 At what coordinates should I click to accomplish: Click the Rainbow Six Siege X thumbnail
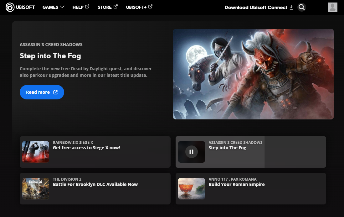pos(36,152)
